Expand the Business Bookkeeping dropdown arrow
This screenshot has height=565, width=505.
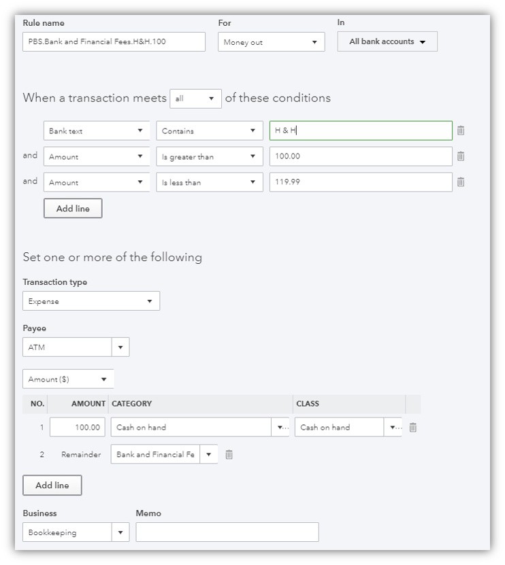[x=120, y=532]
